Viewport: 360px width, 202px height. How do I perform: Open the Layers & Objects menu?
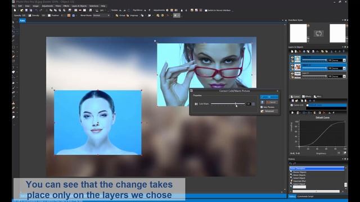(x=79, y=6)
